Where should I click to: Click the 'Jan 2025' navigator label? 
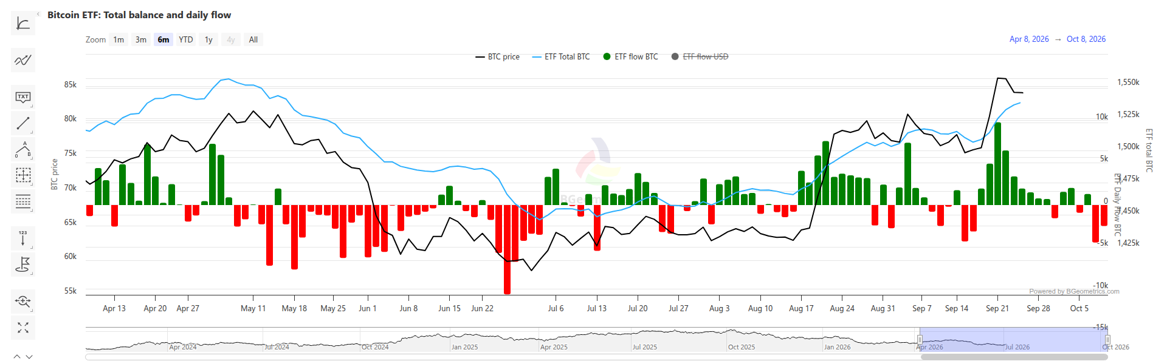(x=464, y=347)
